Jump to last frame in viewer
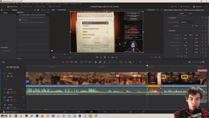 click(113, 57)
